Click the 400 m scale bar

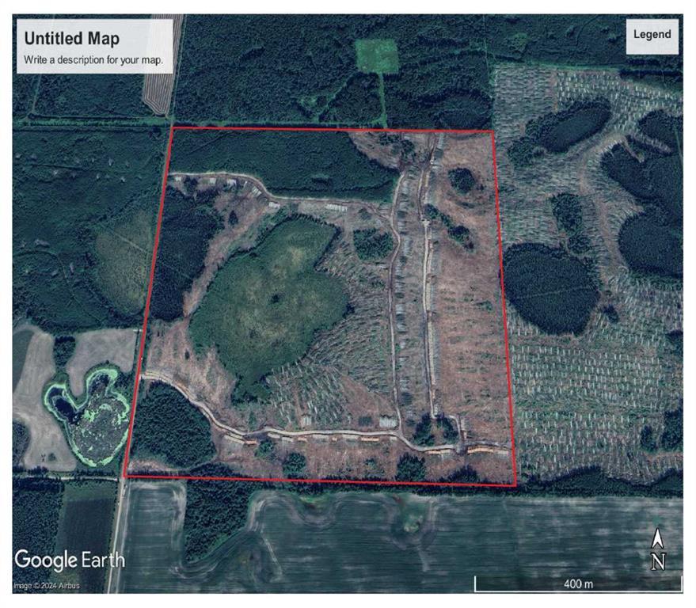(577, 584)
